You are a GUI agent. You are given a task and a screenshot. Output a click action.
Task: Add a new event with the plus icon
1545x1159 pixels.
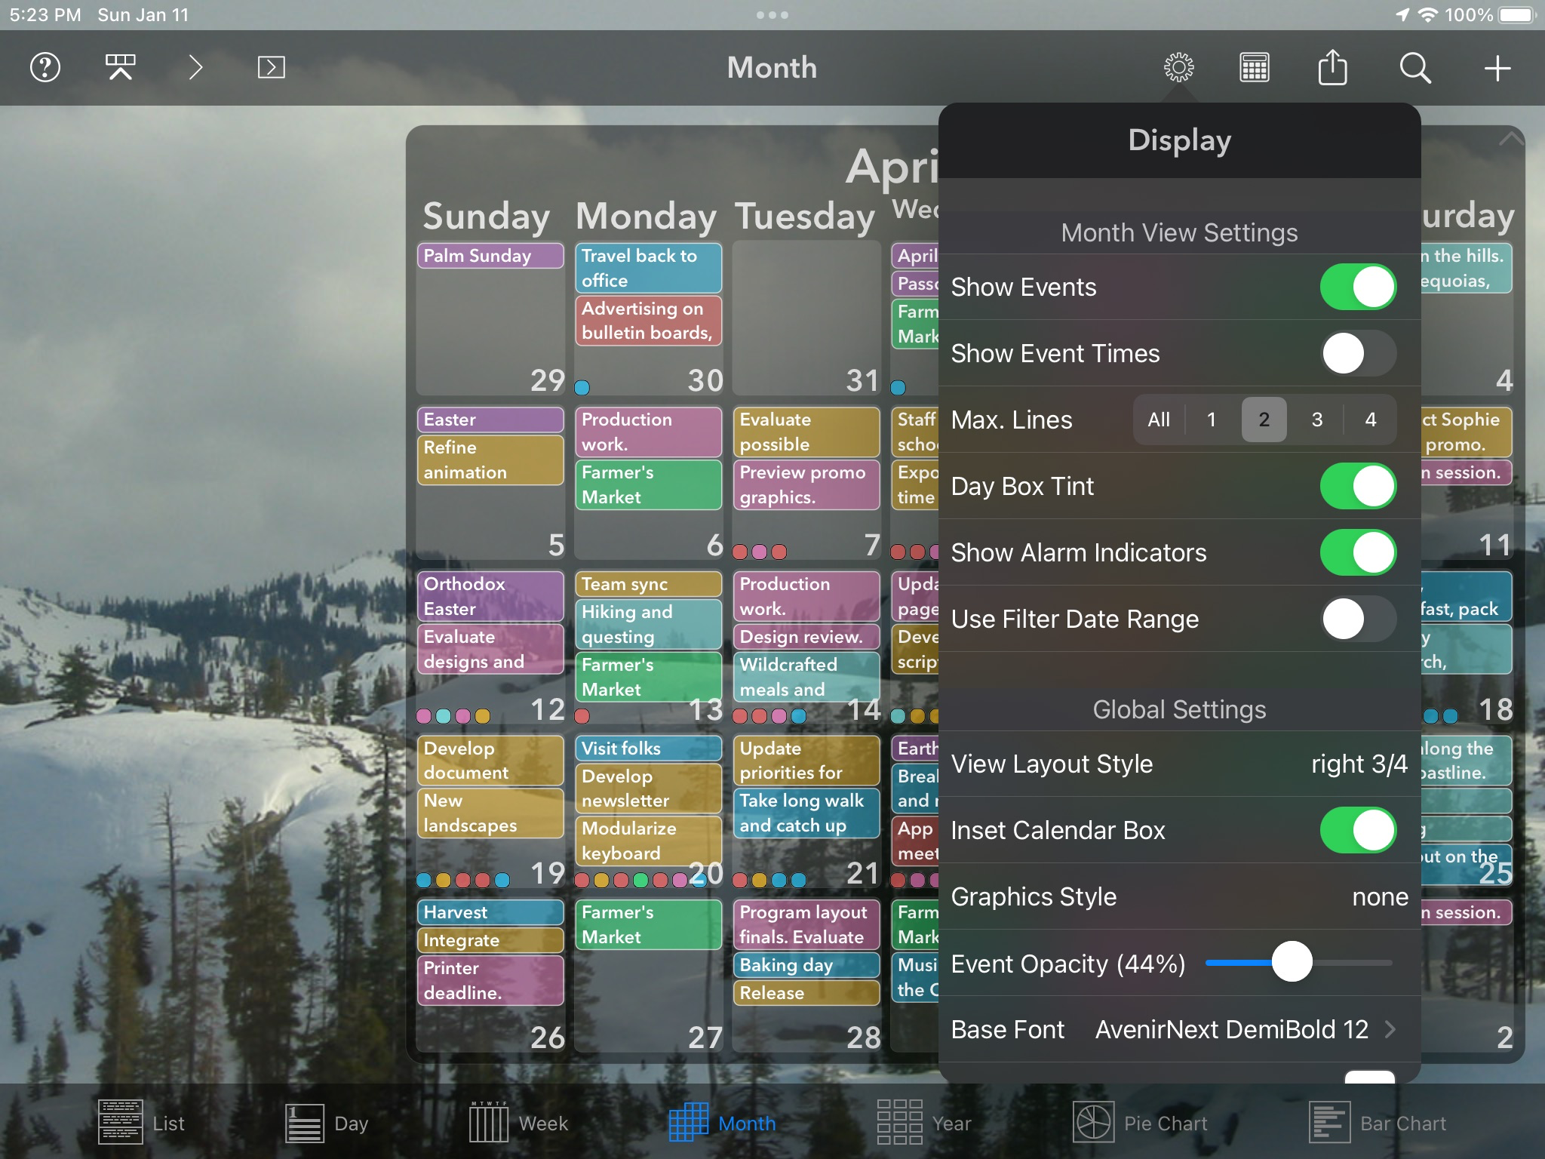1498,67
